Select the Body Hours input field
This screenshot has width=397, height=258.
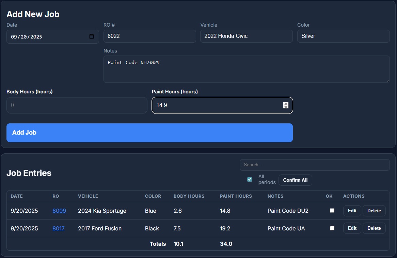point(77,105)
